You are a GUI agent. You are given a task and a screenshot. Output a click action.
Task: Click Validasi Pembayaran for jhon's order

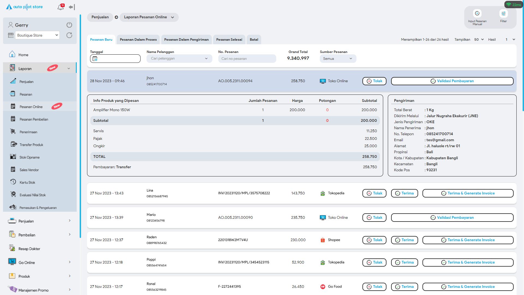click(x=452, y=81)
